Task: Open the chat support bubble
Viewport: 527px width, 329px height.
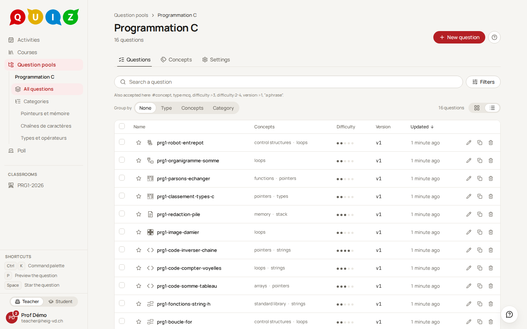Action: (509, 314)
